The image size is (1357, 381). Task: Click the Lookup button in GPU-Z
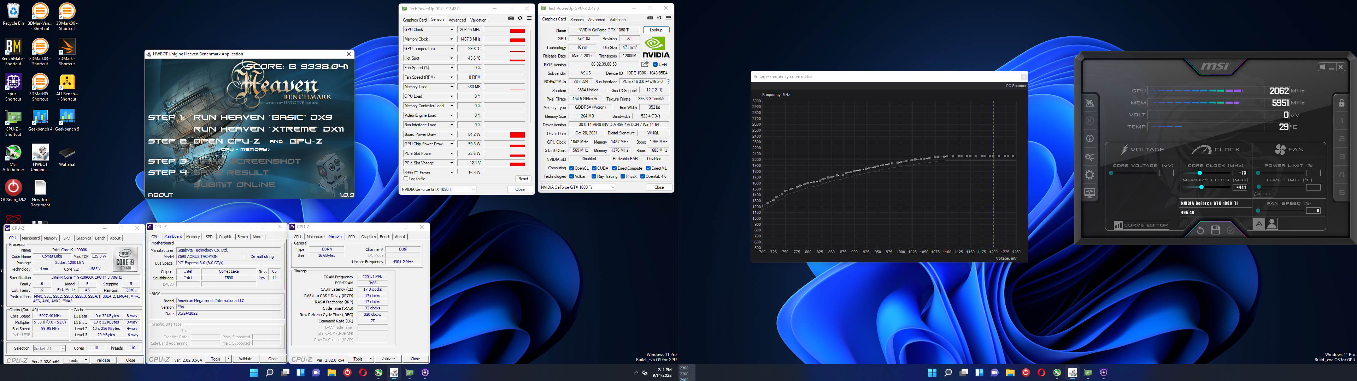pos(656,30)
